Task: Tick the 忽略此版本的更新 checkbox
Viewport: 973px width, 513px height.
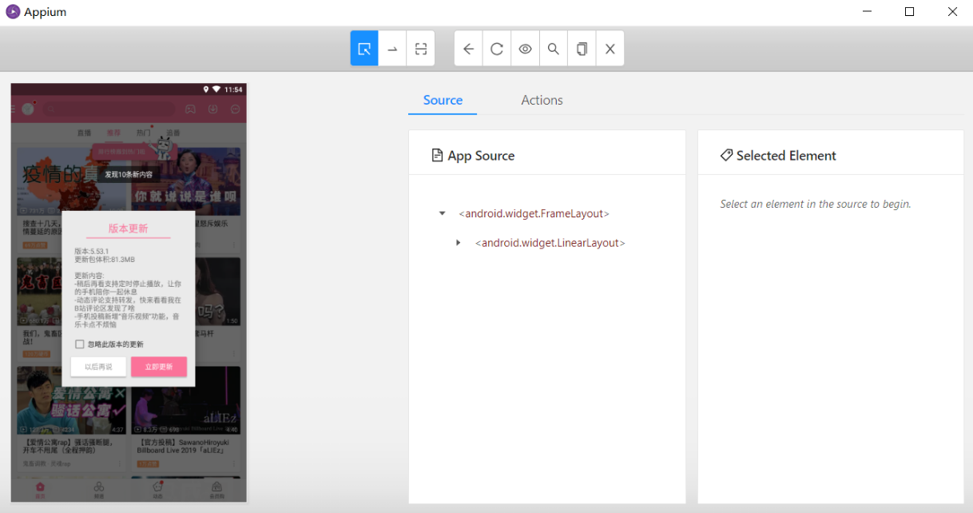Action: [79, 344]
